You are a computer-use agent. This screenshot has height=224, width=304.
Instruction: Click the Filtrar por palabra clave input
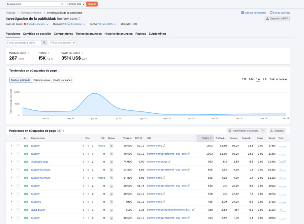(x=24, y=43)
